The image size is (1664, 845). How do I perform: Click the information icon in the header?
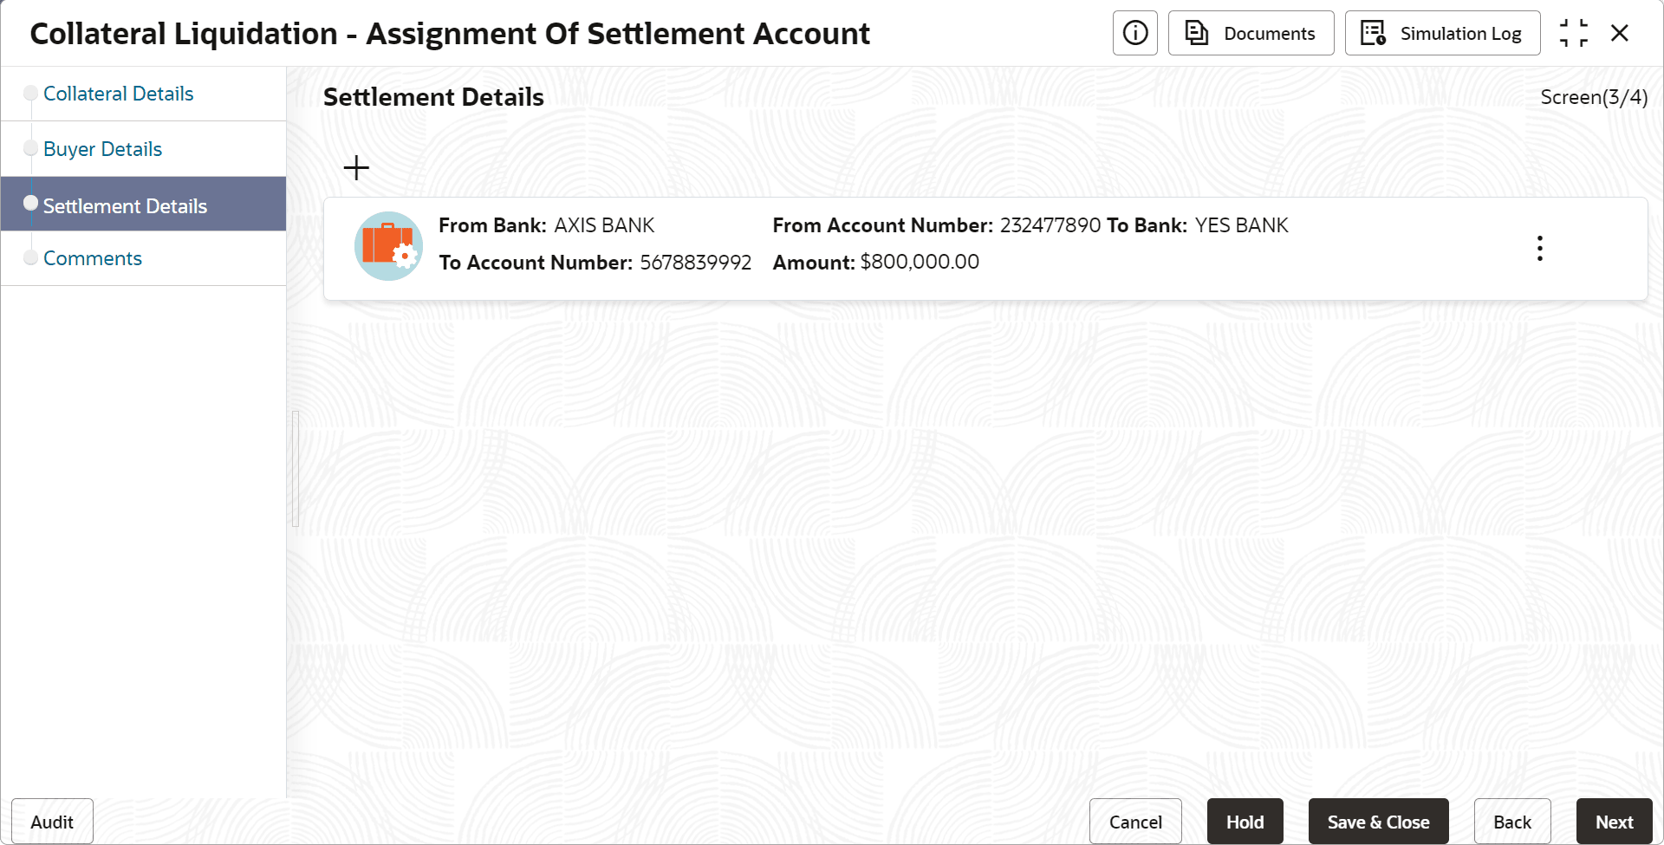tap(1134, 33)
